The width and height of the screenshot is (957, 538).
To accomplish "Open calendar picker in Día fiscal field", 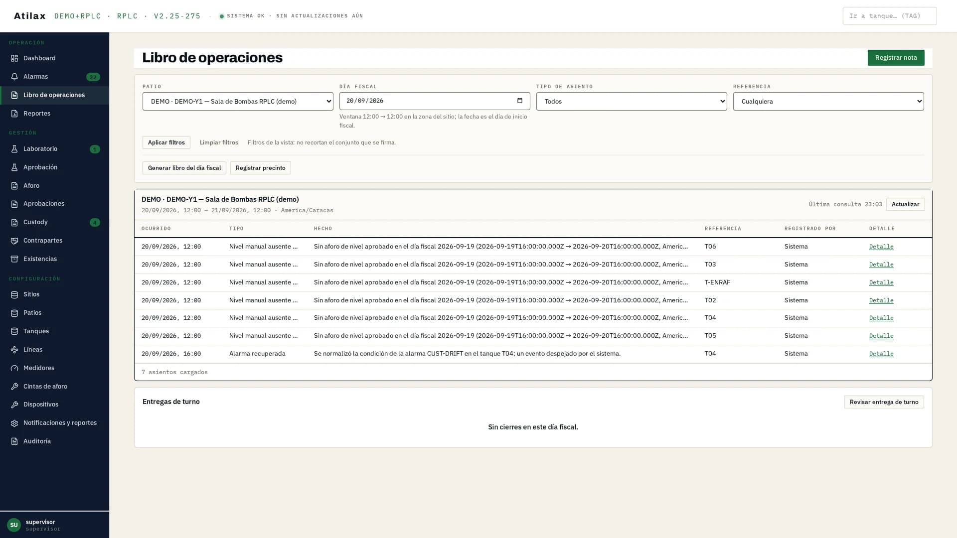I will pyautogui.click(x=520, y=101).
